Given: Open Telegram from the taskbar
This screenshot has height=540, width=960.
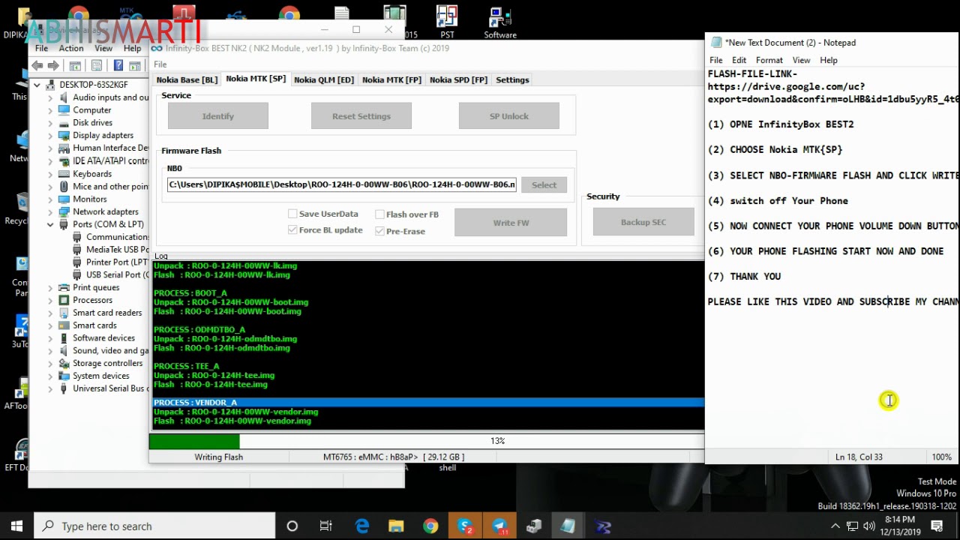Looking at the screenshot, I should [499, 526].
